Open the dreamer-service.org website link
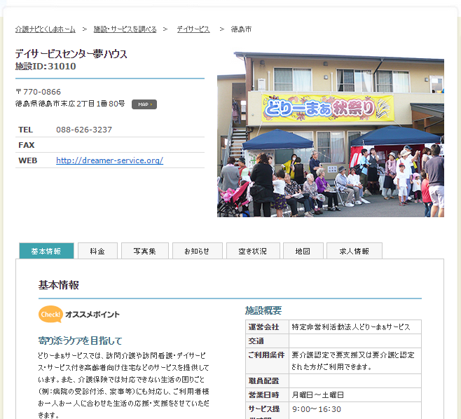Viewport: 461px width, 419px height. (x=109, y=160)
